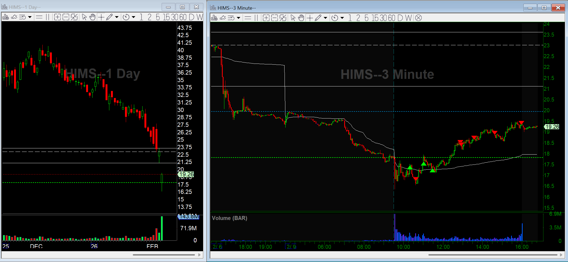Set 15-minute timeframe in 3 Minute window
The image size is (568, 262).
coord(376,18)
